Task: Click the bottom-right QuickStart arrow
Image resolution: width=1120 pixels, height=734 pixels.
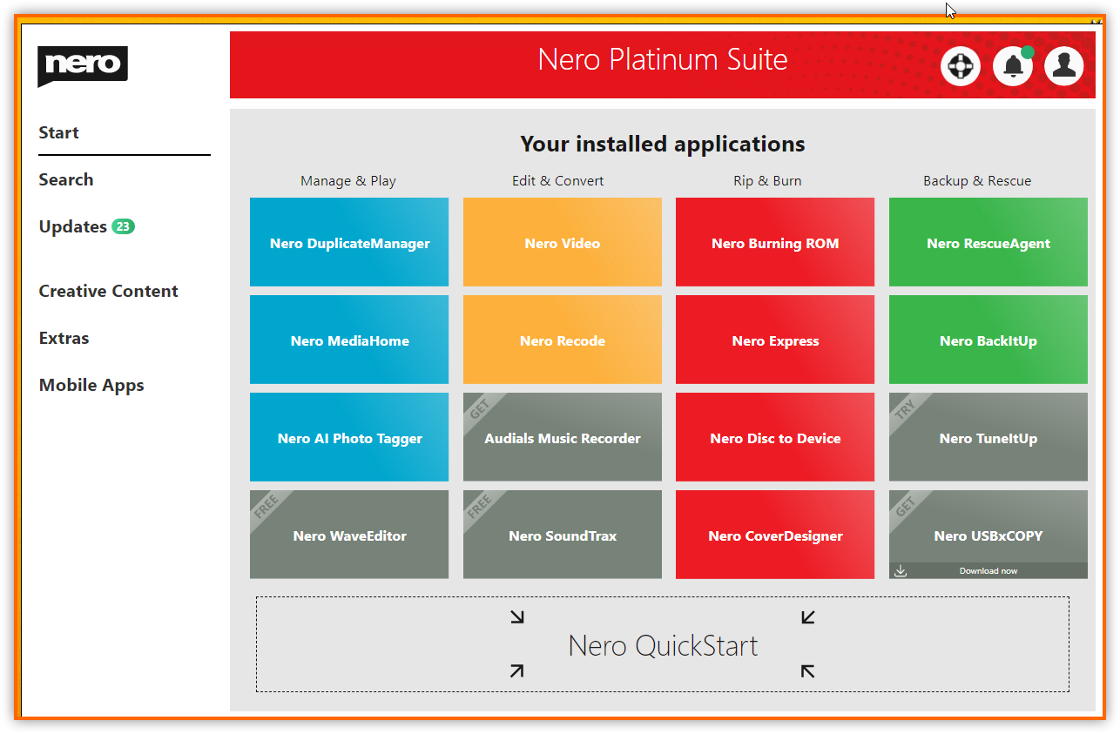Action: coord(808,670)
